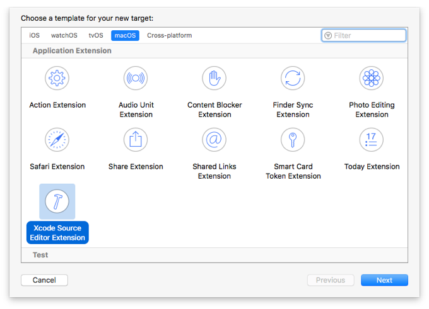Click the 'Xcode Source Editor Extension' label
429x309 pixels.
57,233
